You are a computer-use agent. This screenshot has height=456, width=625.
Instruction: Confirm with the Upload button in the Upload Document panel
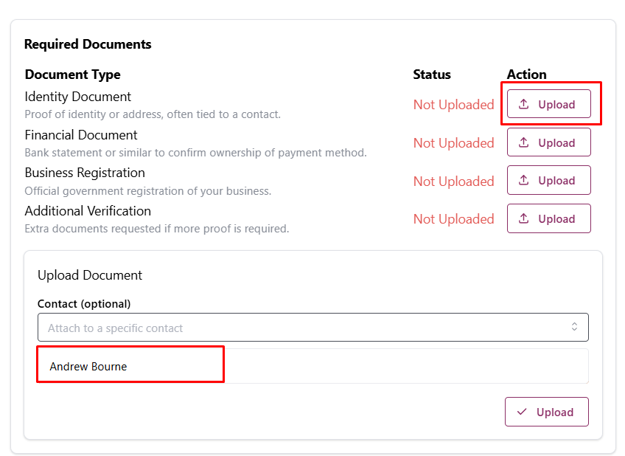(x=546, y=412)
